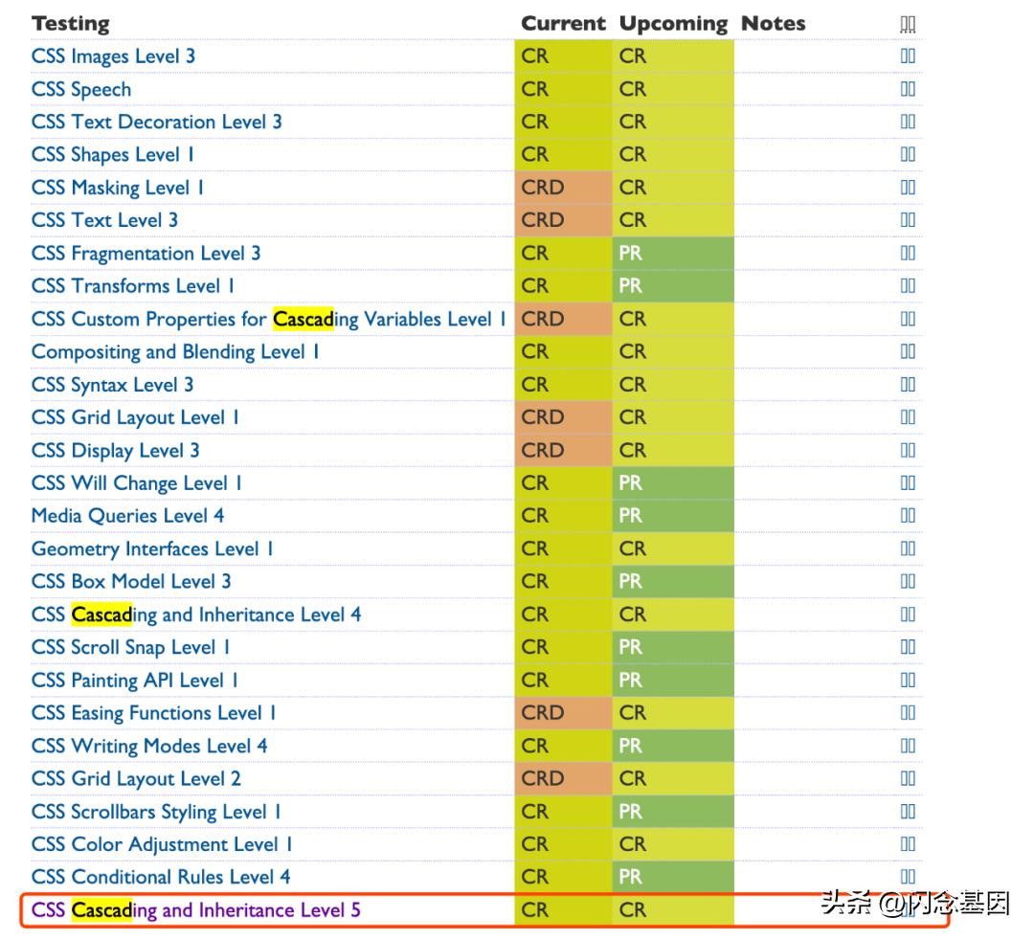This screenshot has width=1034, height=939.
Task: Click last-column icon in CSS Grid Layout Level 1 row
Action: tap(908, 416)
